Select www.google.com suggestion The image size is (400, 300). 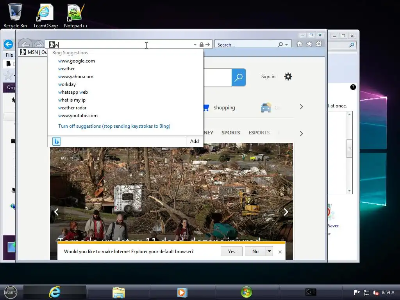(x=77, y=61)
